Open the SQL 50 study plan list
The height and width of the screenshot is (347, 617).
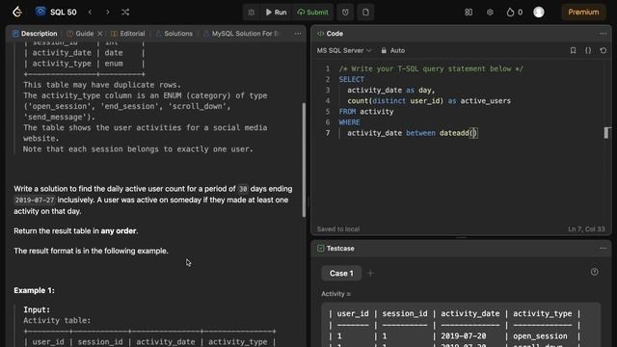point(56,12)
